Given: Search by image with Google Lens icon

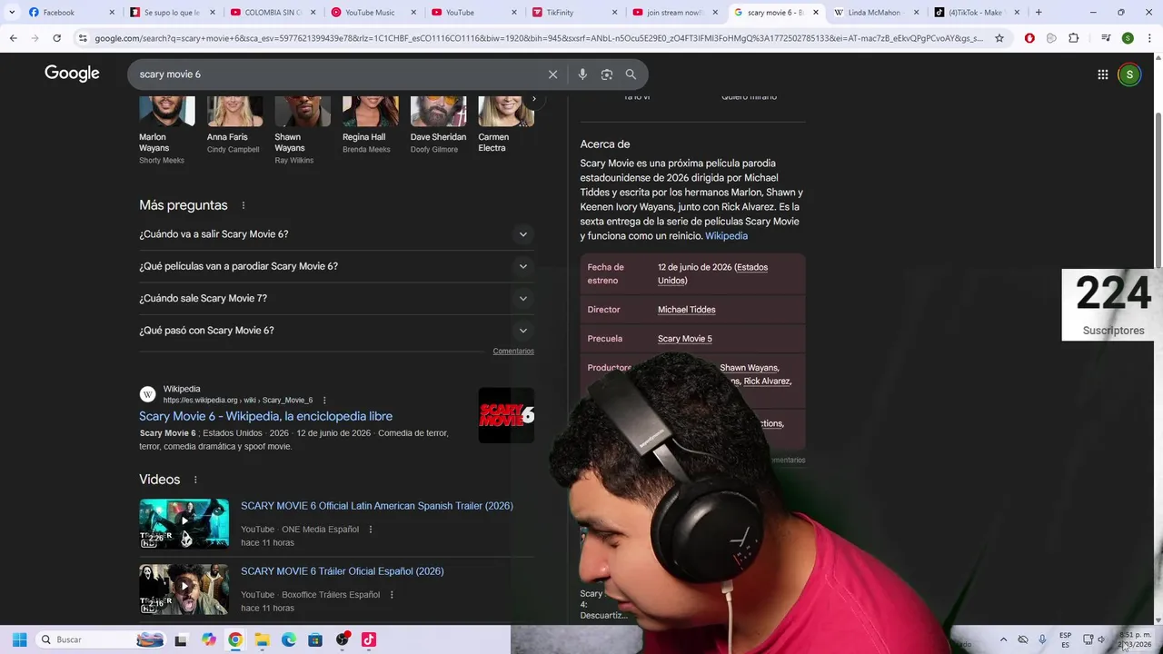Looking at the screenshot, I should (x=607, y=74).
